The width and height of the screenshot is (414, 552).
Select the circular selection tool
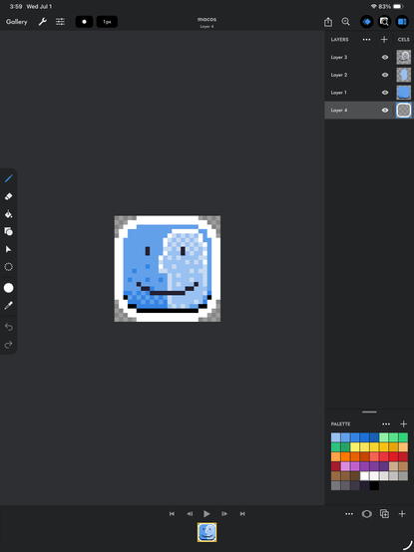8,267
